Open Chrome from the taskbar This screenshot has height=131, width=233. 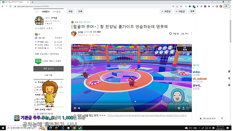click(x=74, y=128)
